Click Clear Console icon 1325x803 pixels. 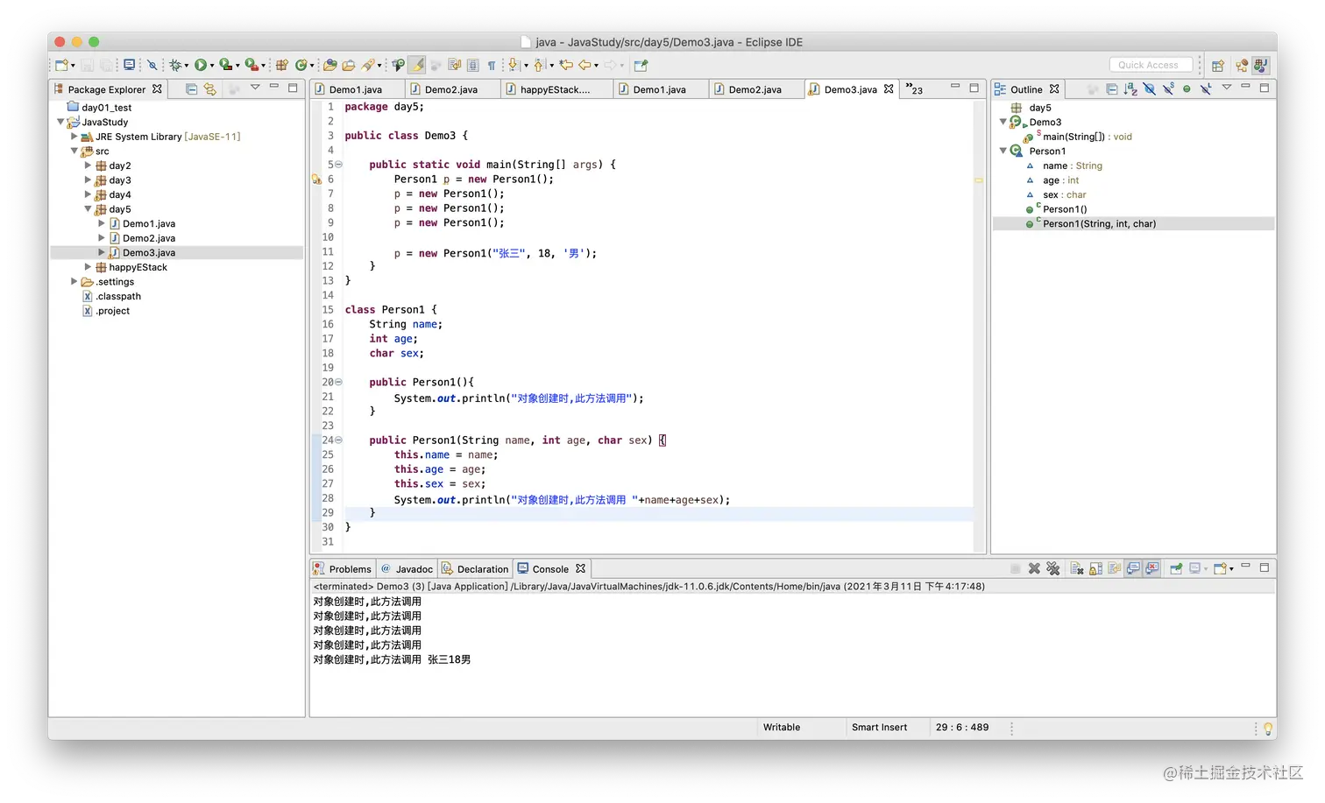tap(1077, 568)
